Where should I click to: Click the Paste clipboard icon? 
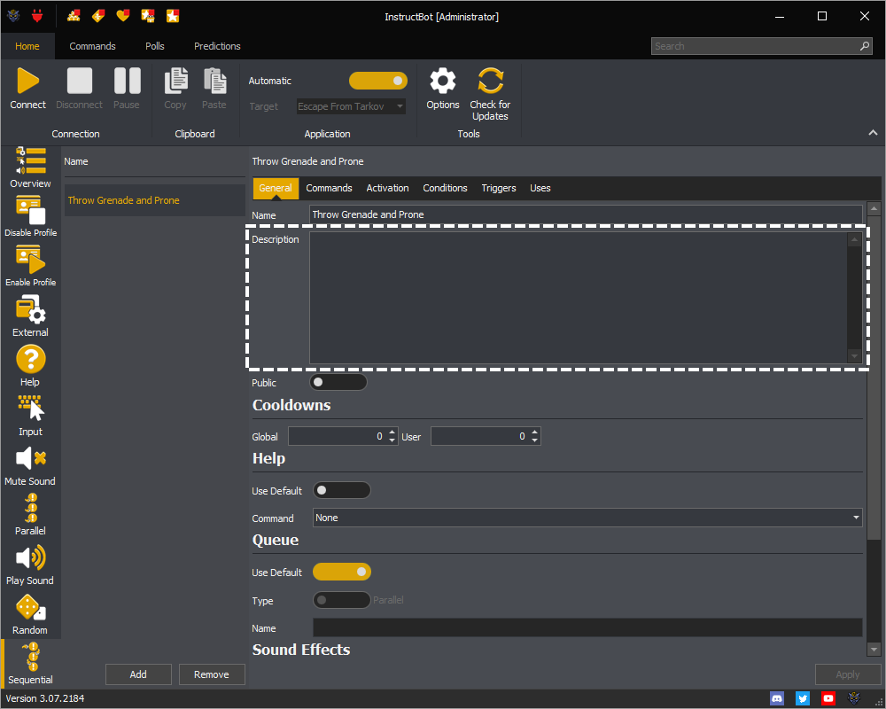214,81
